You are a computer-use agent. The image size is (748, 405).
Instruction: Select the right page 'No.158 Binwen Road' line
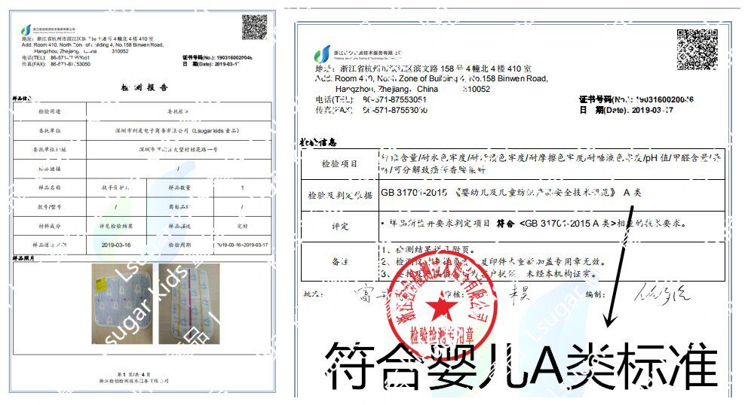click(432, 78)
